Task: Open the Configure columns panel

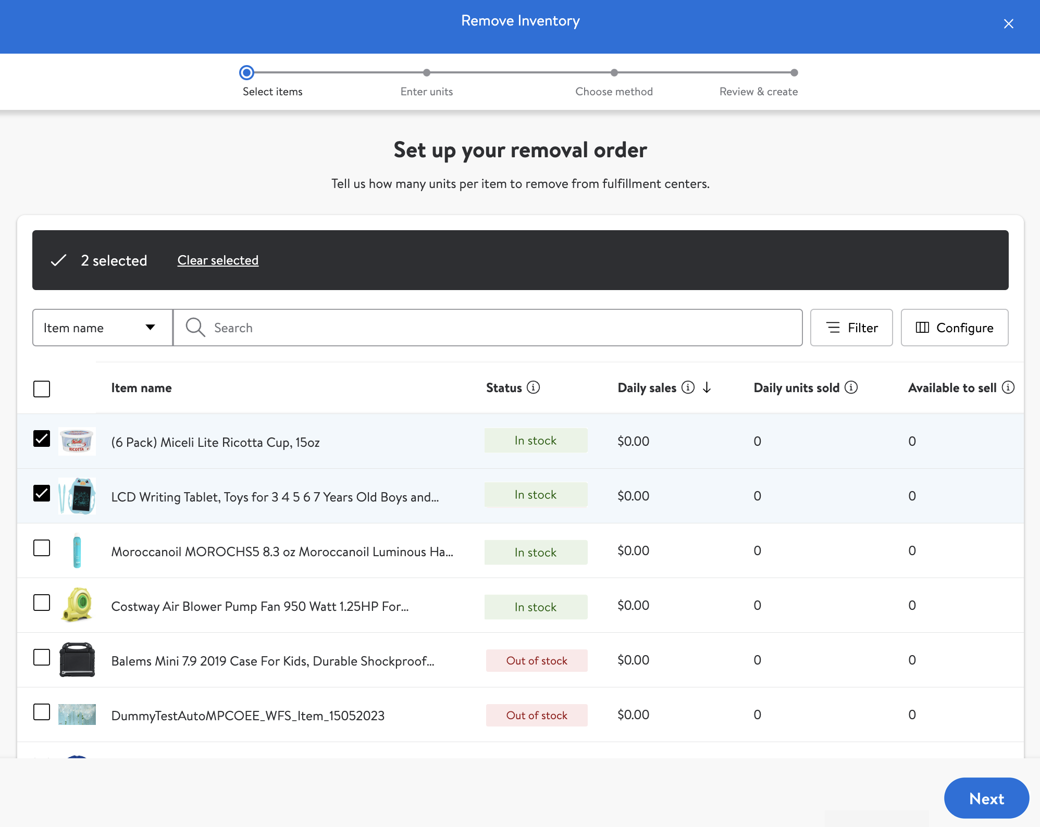Action: point(955,328)
